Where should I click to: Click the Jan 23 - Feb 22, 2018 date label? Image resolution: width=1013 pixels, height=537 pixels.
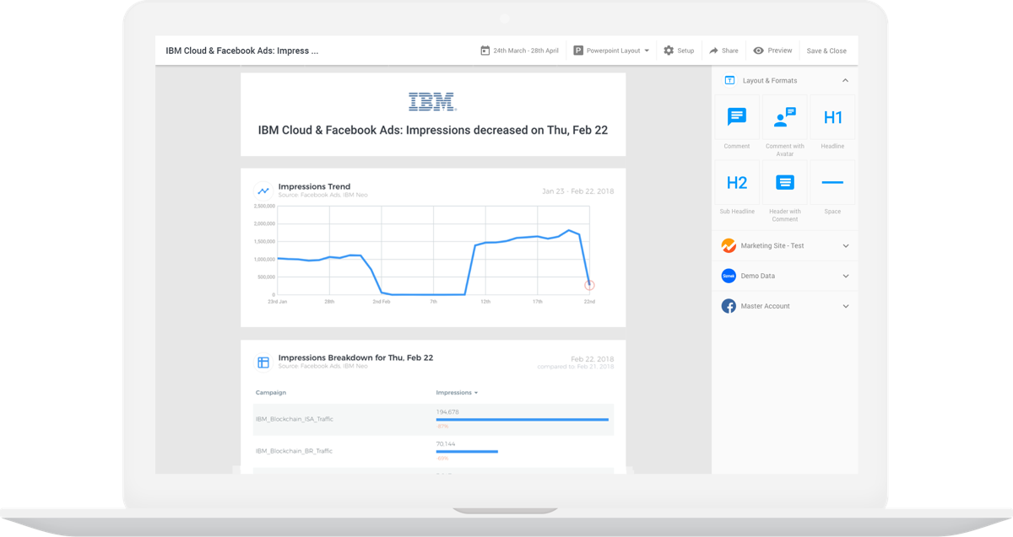pyautogui.click(x=578, y=191)
